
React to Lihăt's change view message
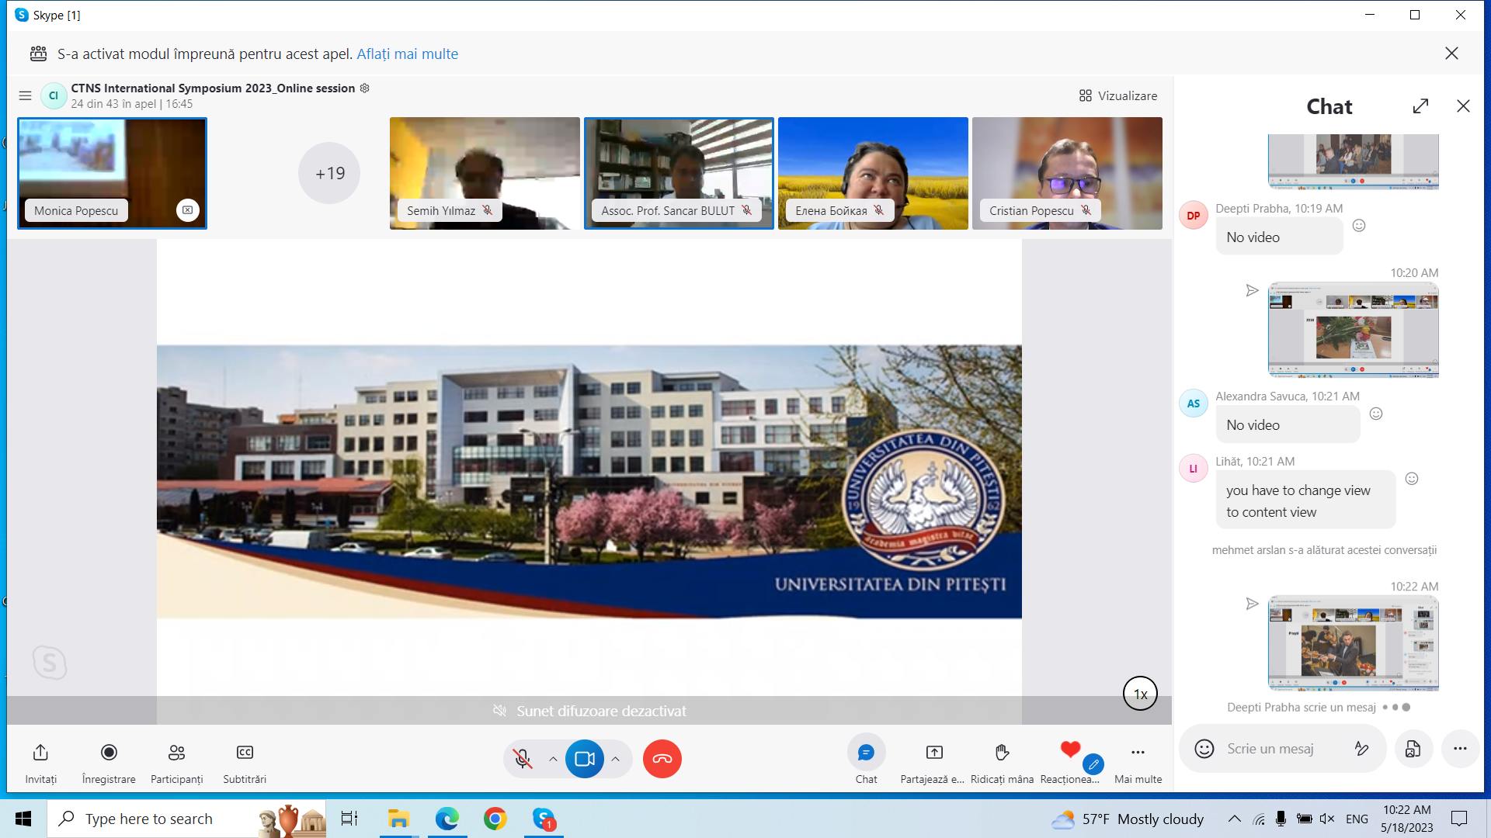coord(1412,479)
